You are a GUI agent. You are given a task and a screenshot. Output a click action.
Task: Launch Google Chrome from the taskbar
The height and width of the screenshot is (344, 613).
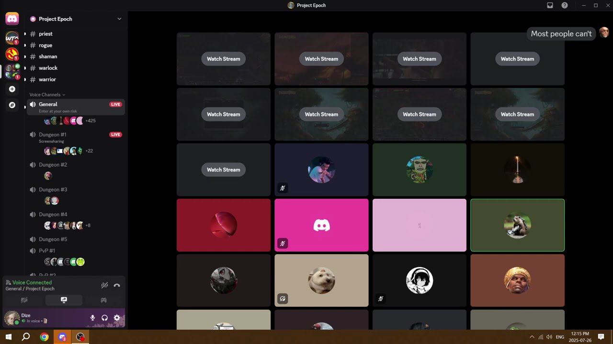pyautogui.click(x=44, y=337)
